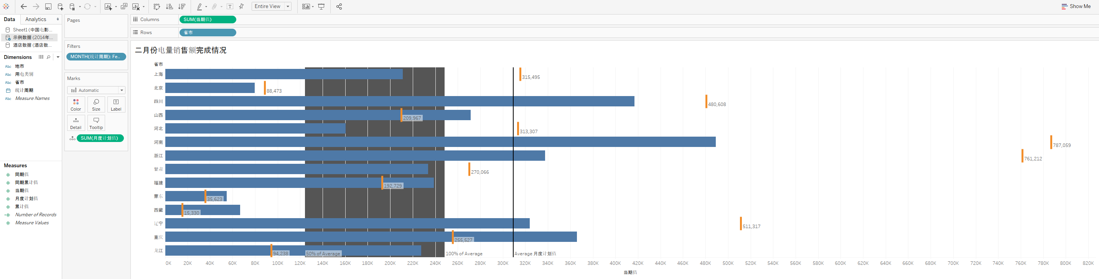Swap rows and columns
1099x279 pixels.
(157, 7)
